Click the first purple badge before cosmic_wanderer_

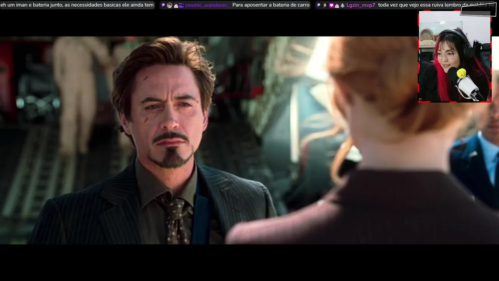pos(163,5)
